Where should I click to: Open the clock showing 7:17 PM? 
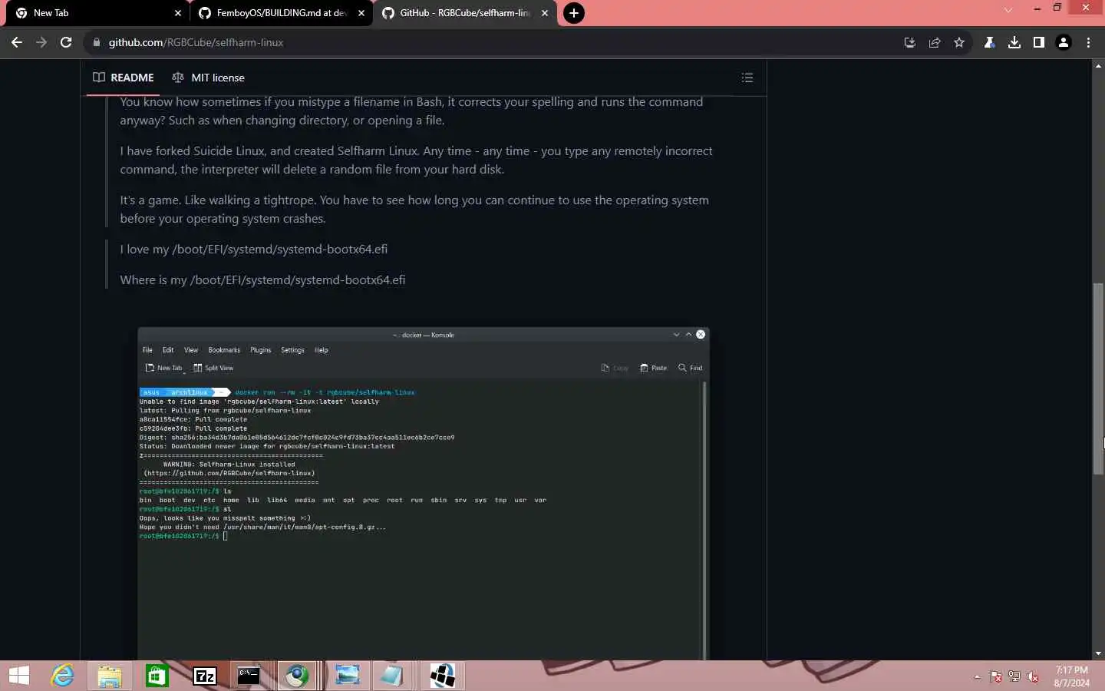(1071, 676)
